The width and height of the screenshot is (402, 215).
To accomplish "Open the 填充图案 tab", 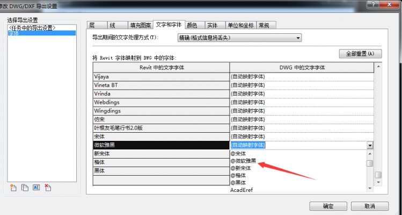I will (141, 25).
